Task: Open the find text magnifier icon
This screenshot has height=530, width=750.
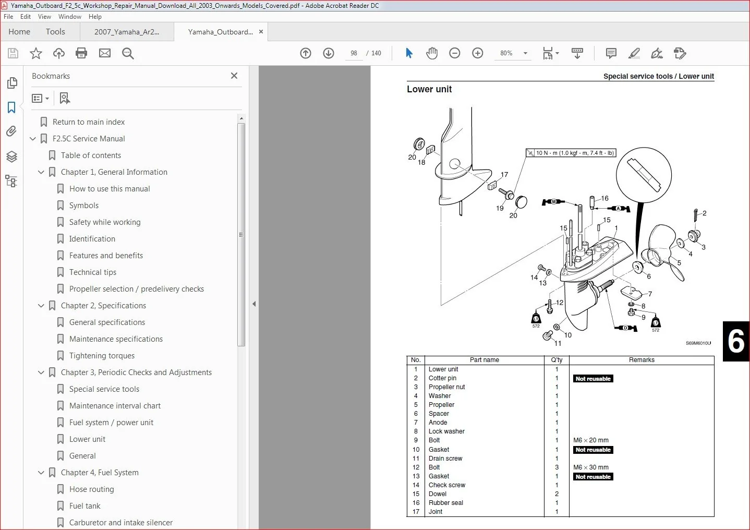Action: click(128, 53)
